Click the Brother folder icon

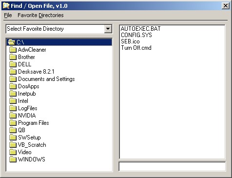[x=13, y=57]
